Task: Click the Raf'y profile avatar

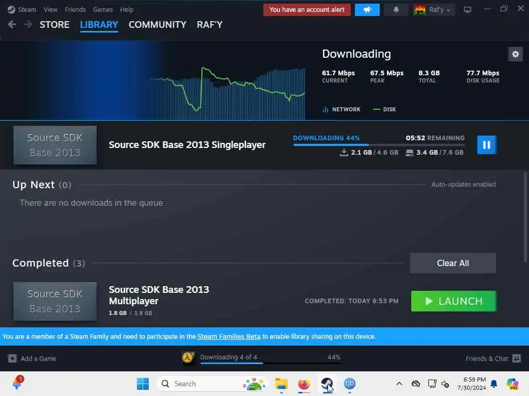Action: (x=419, y=9)
